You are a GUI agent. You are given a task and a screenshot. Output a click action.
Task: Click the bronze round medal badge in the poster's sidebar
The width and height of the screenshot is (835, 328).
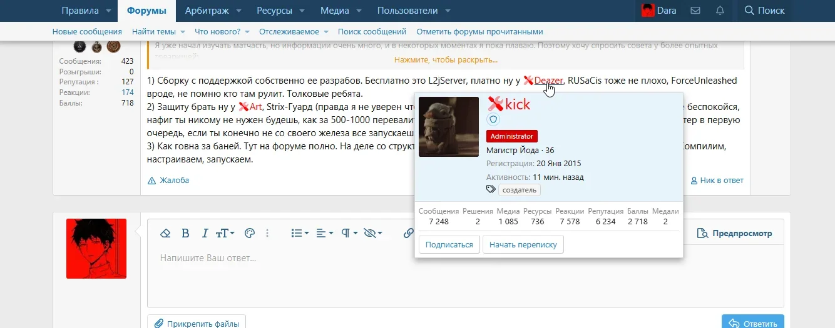(x=113, y=46)
